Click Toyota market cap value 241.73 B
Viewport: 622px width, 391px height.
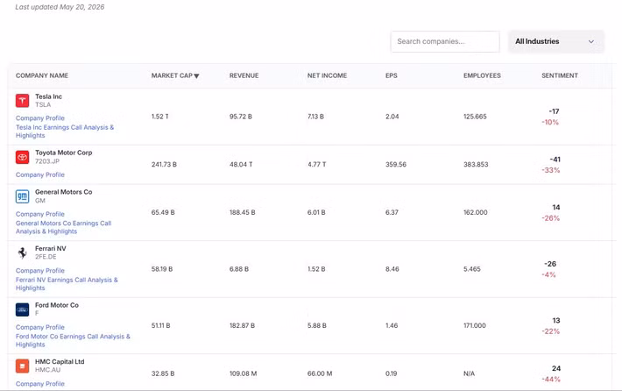tap(164, 164)
